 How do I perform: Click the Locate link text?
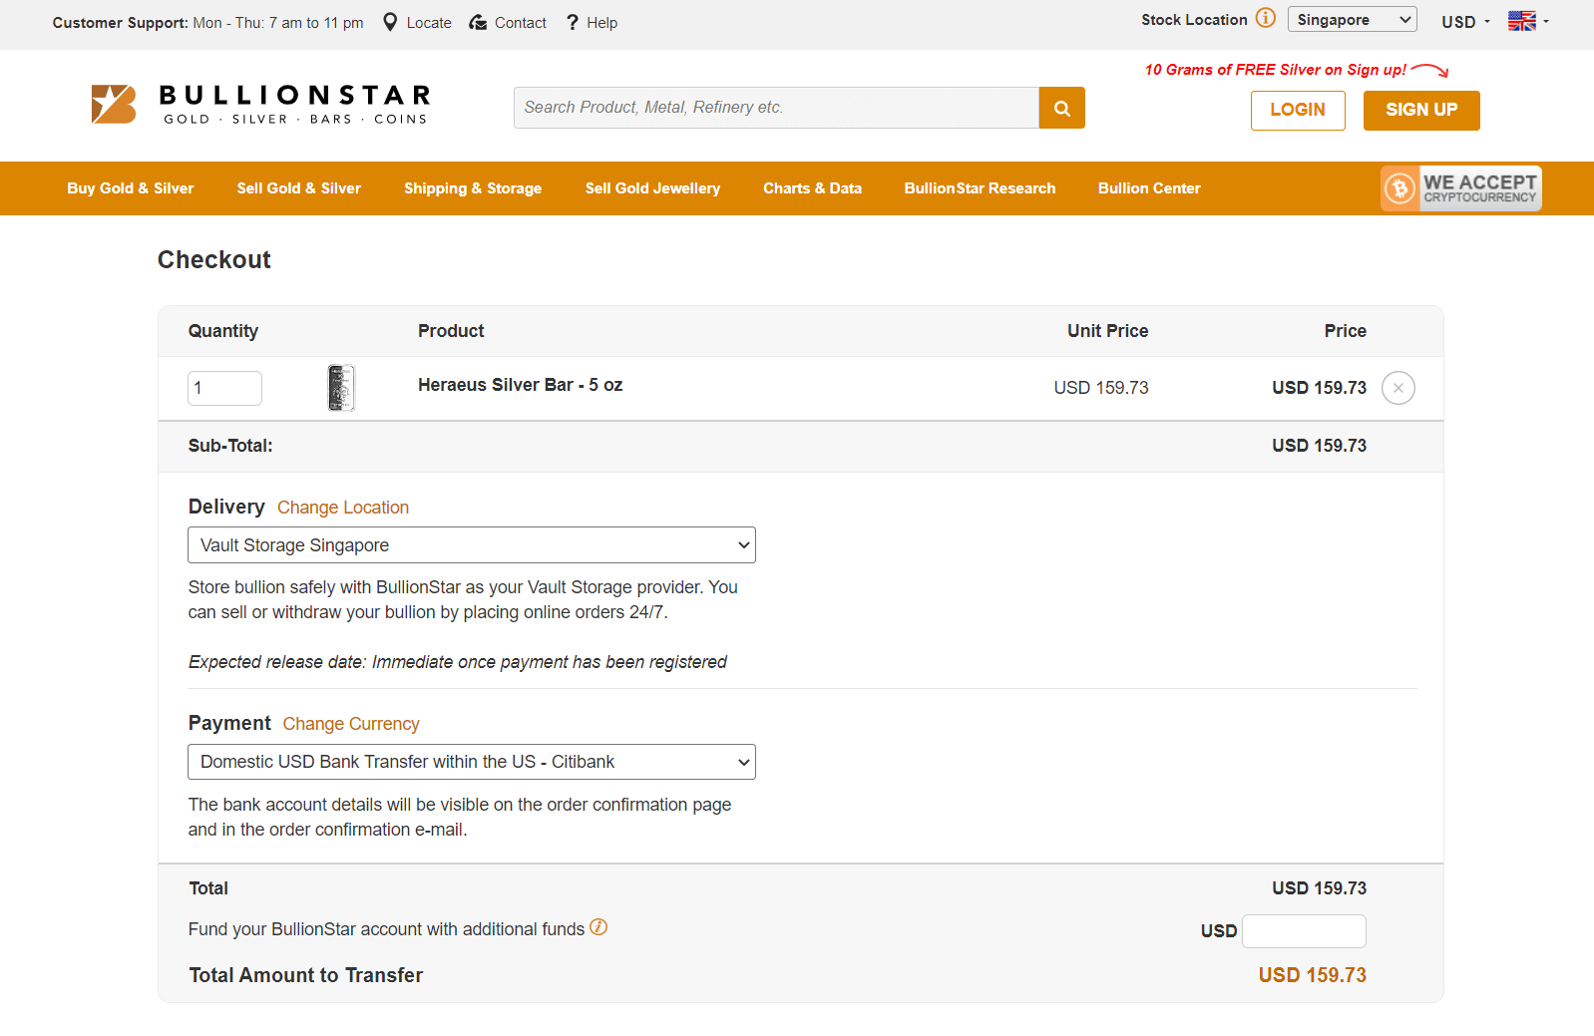[429, 23]
